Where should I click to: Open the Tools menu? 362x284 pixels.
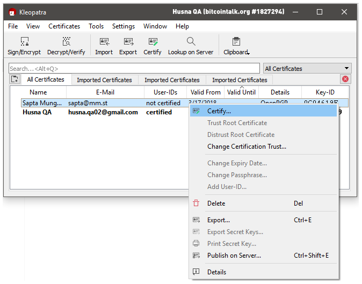point(96,26)
